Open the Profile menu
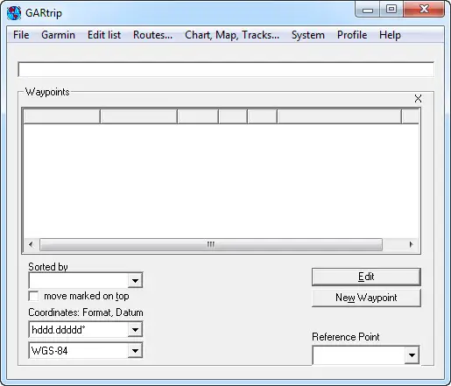The height and width of the screenshot is (386, 451). 352,35
